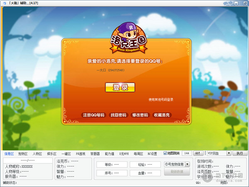Click the map number field showing 144
This screenshot has width=249, height=187.
click(187, 153)
